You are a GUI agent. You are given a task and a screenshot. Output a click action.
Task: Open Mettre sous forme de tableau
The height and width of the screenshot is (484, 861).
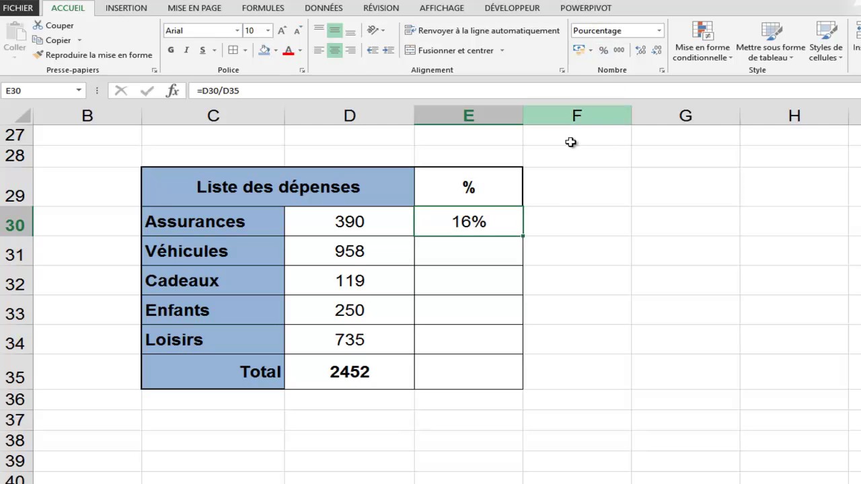[x=770, y=42]
